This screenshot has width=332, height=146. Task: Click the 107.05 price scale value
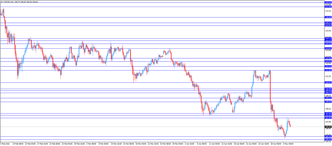[x=328, y=122]
